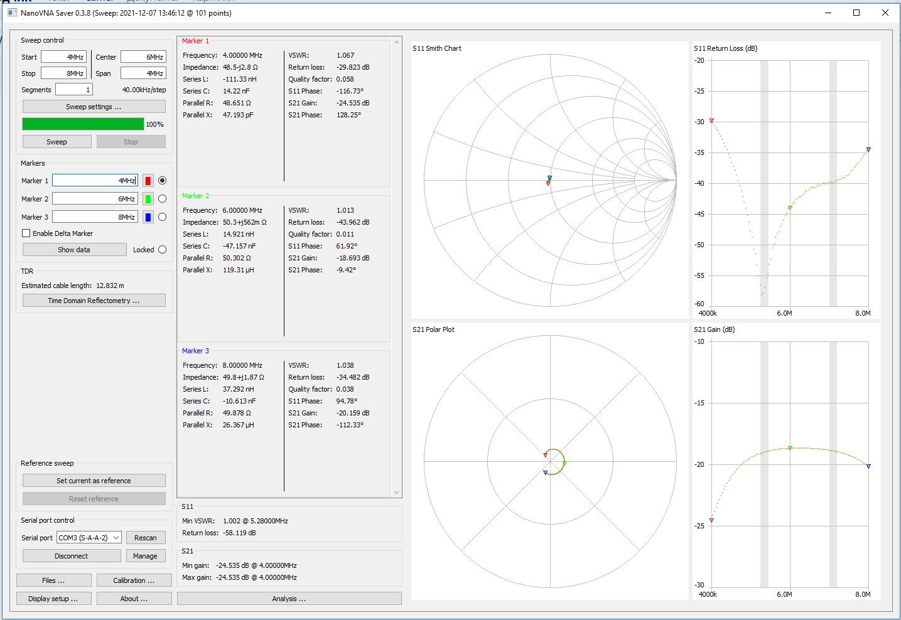The width and height of the screenshot is (901, 620).
Task: Click the NanoVNA Saver title bar app icon
Action: [12, 13]
